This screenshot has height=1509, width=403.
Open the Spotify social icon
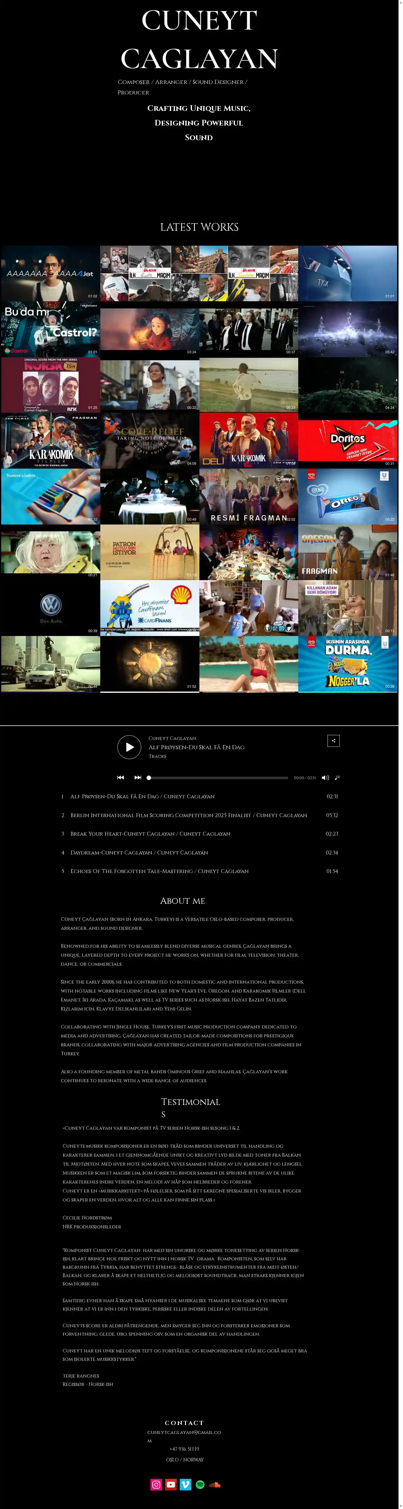[x=200, y=1484]
